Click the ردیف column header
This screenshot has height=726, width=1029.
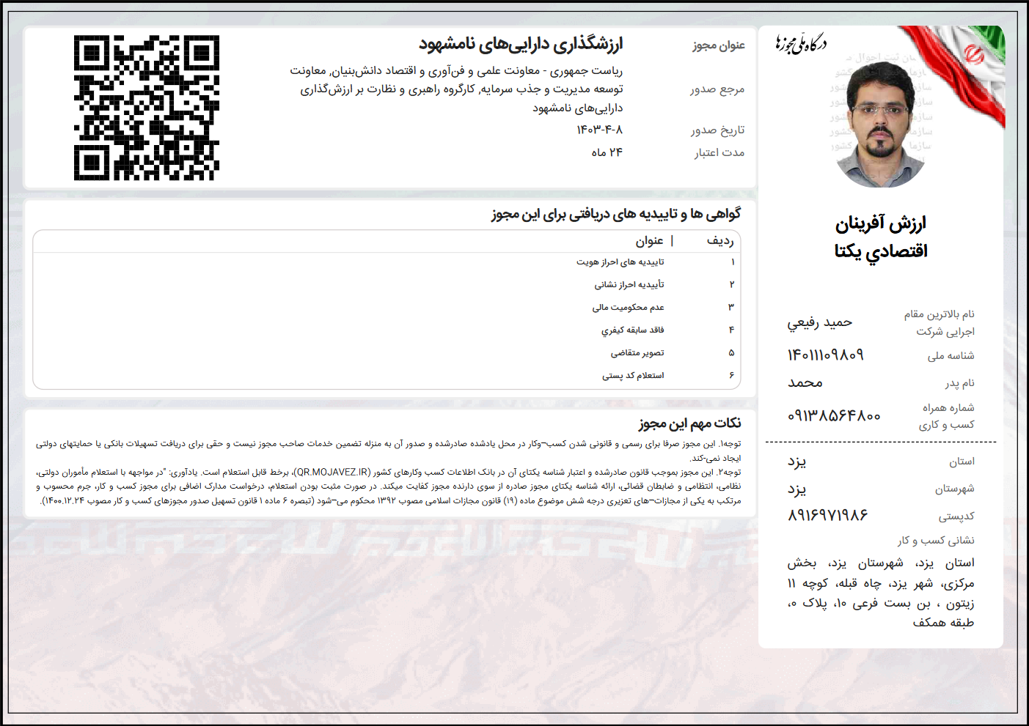click(719, 241)
